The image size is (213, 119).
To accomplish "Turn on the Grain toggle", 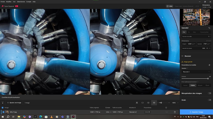I will (209, 100).
